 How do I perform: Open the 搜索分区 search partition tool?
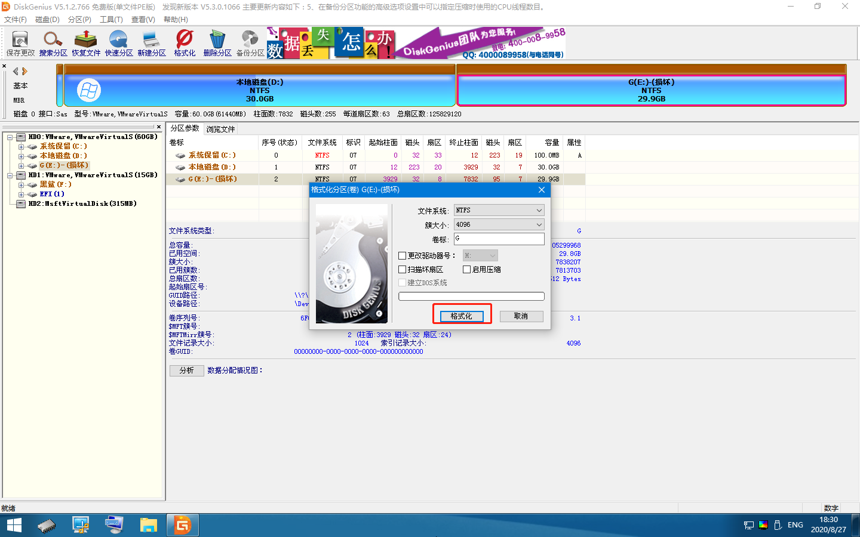click(x=53, y=44)
